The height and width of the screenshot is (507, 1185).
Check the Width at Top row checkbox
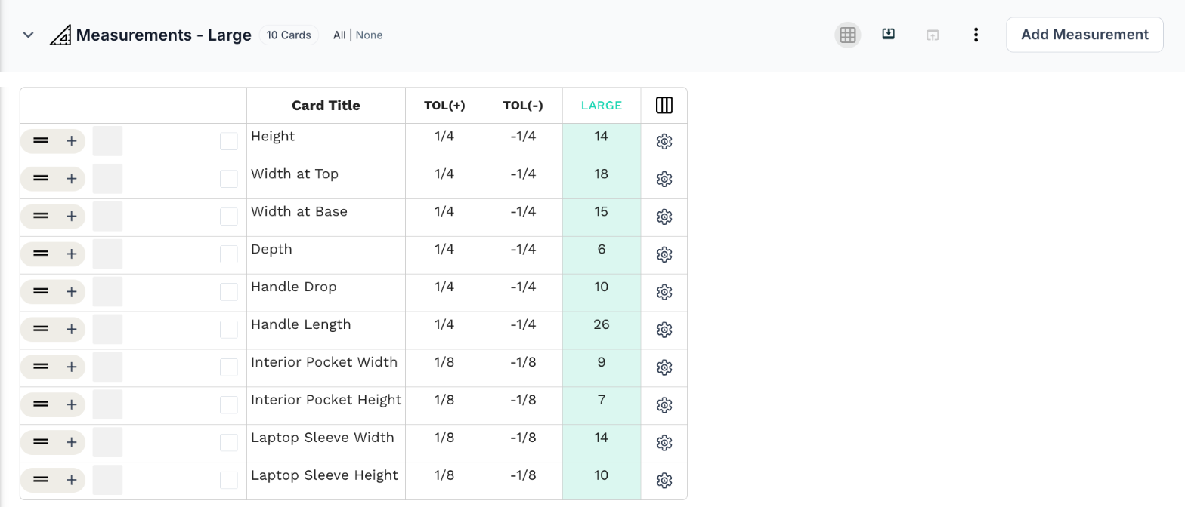click(x=229, y=179)
